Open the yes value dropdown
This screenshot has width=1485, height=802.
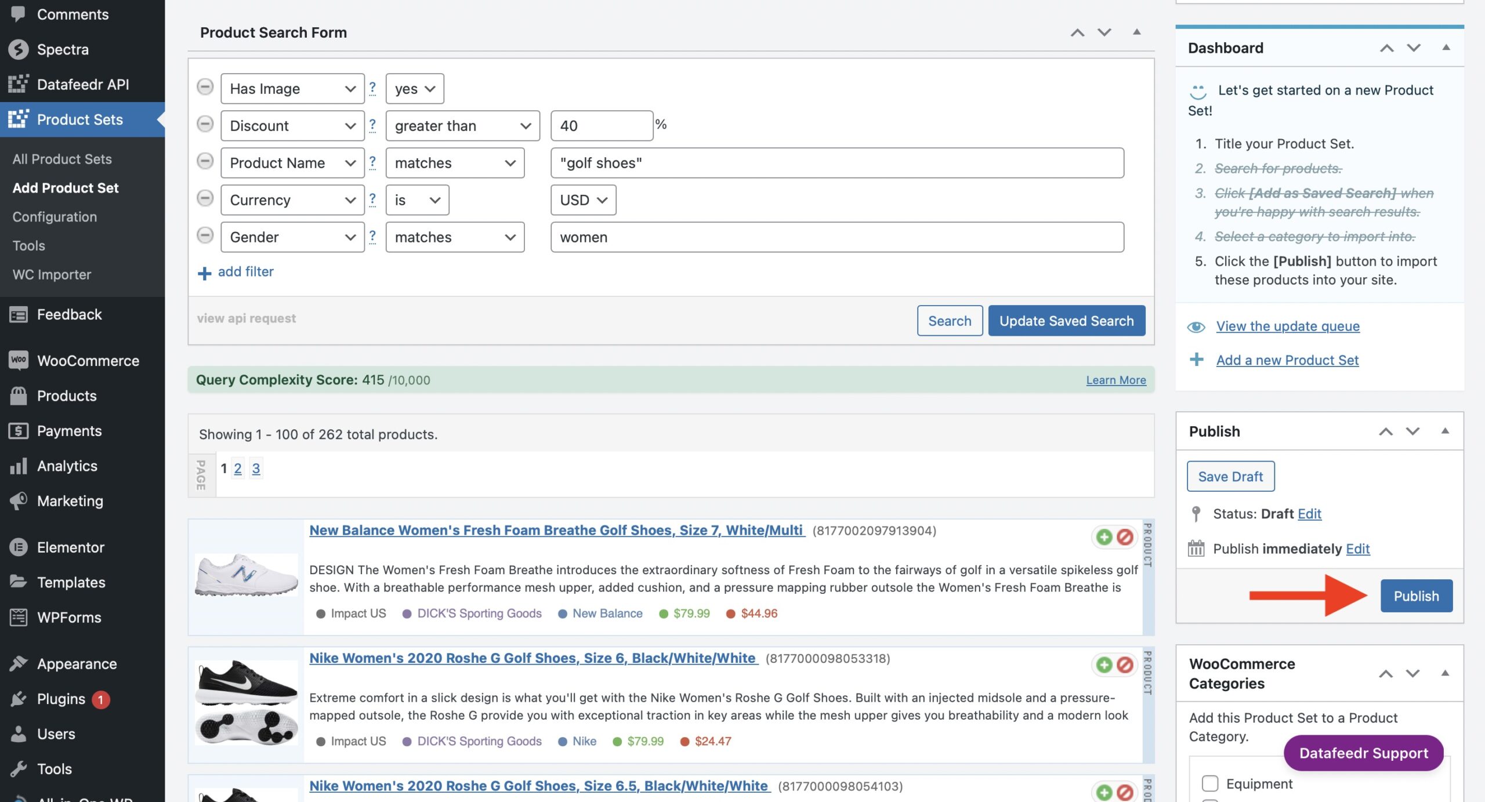[x=415, y=89]
